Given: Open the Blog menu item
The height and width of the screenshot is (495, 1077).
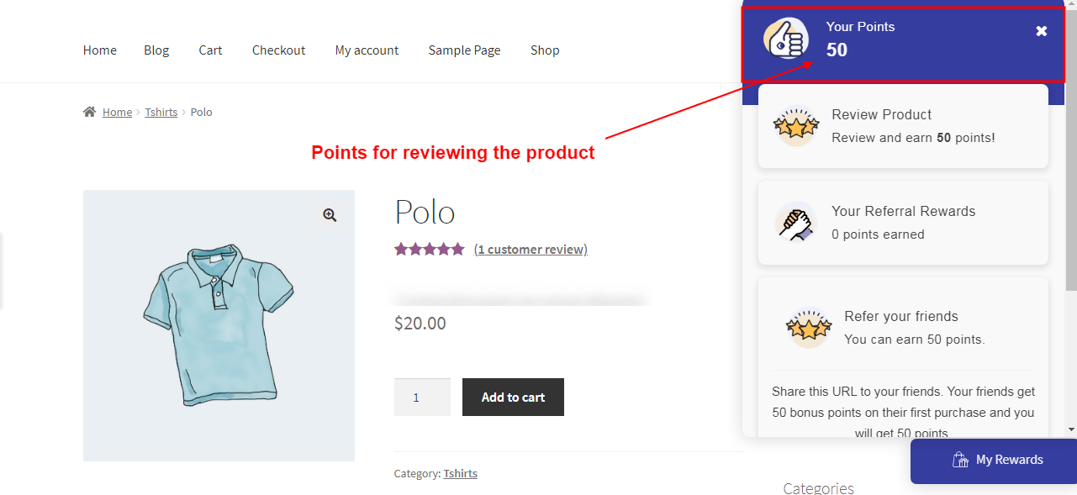Looking at the screenshot, I should tap(156, 50).
